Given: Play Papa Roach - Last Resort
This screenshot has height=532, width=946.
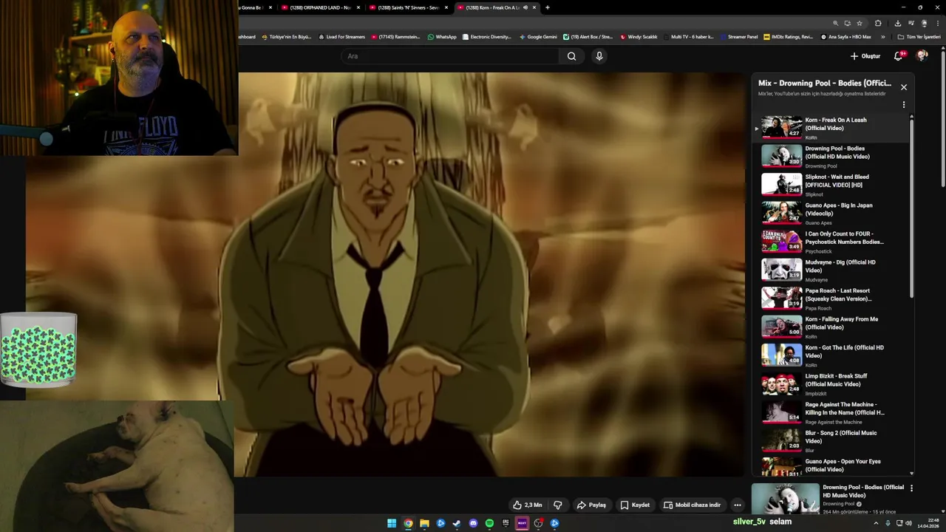Looking at the screenshot, I should pos(831,299).
